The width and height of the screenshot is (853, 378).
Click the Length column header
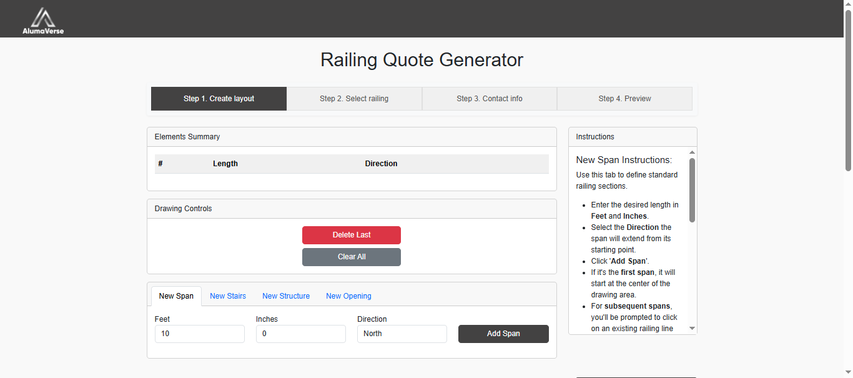pyautogui.click(x=225, y=163)
